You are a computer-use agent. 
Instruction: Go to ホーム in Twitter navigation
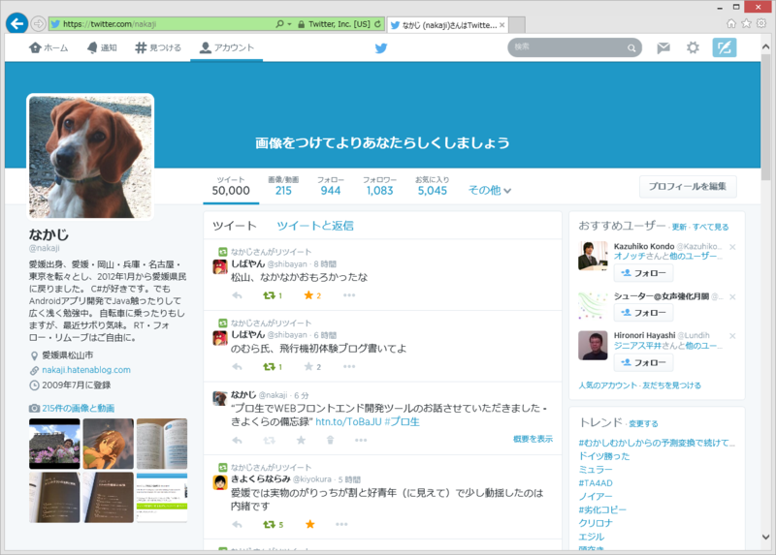point(48,47)
